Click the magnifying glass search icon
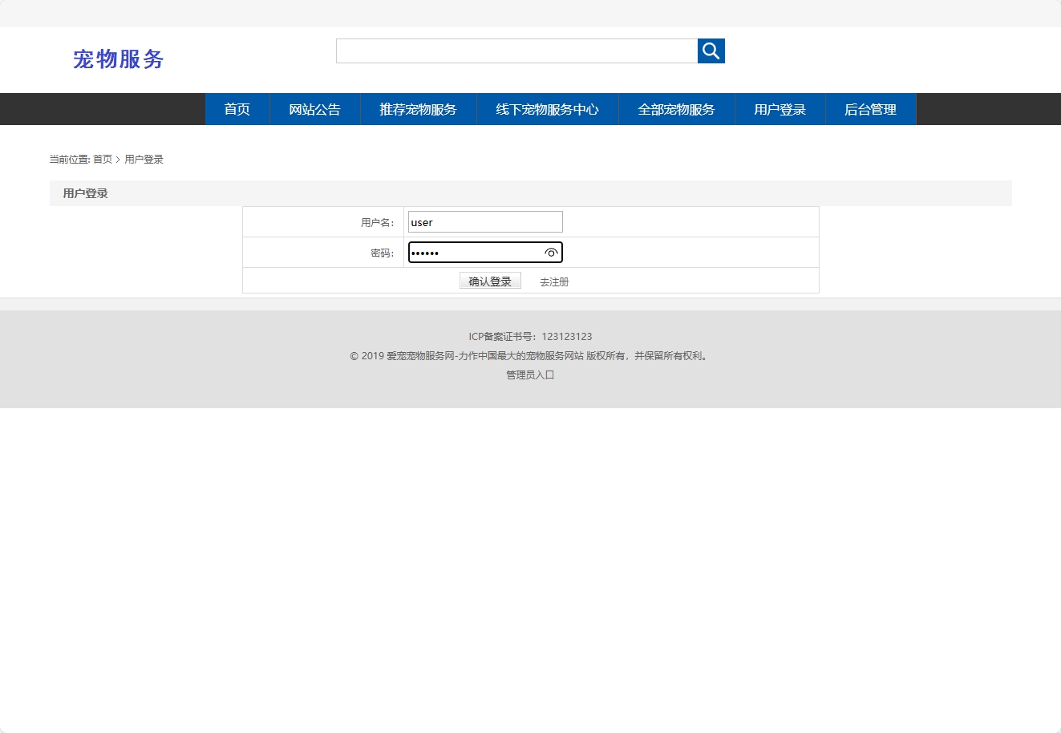1061x733 pixels. coord(711,51)
